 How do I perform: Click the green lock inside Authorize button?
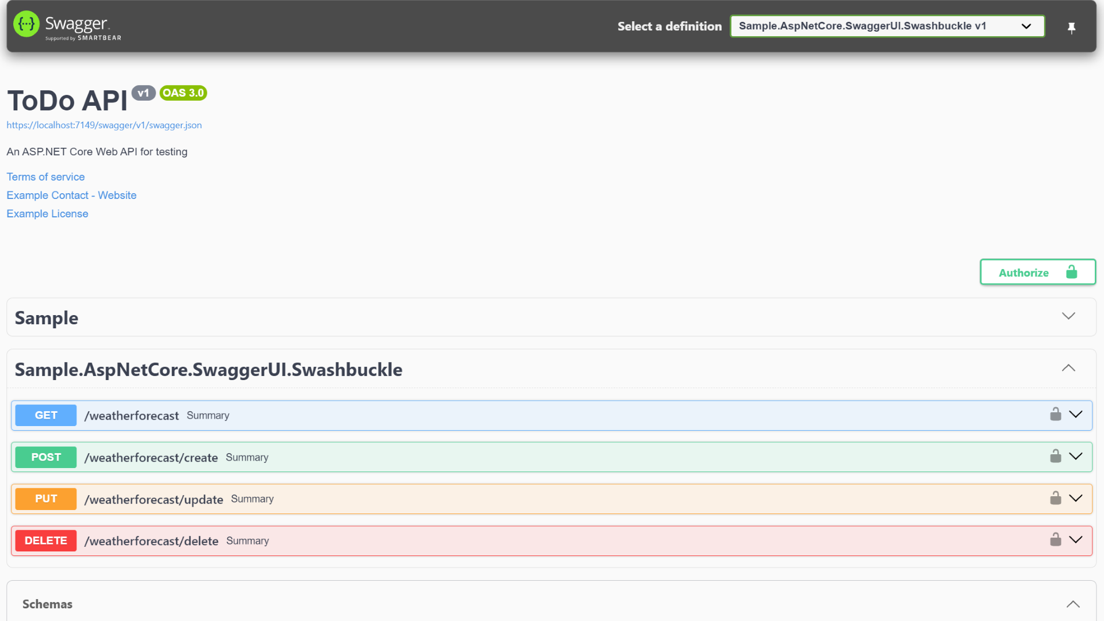click(1071, 272)
